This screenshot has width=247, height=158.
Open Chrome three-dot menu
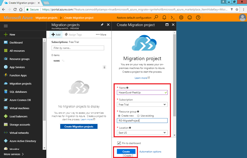coord(243,9)
